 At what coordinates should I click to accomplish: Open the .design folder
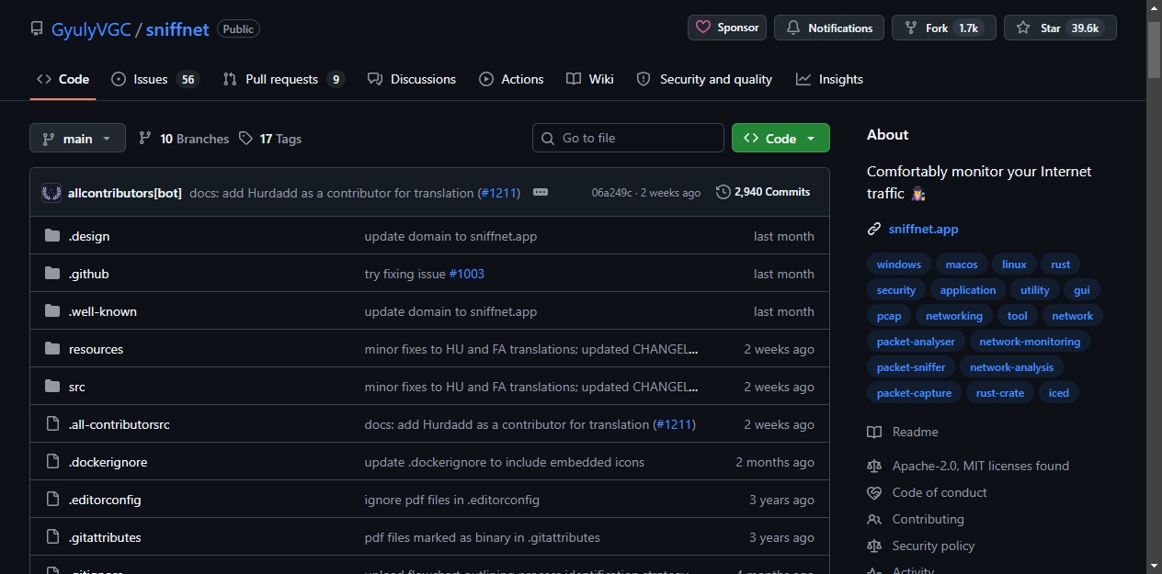pyautogui.click(x=89, y=236)
